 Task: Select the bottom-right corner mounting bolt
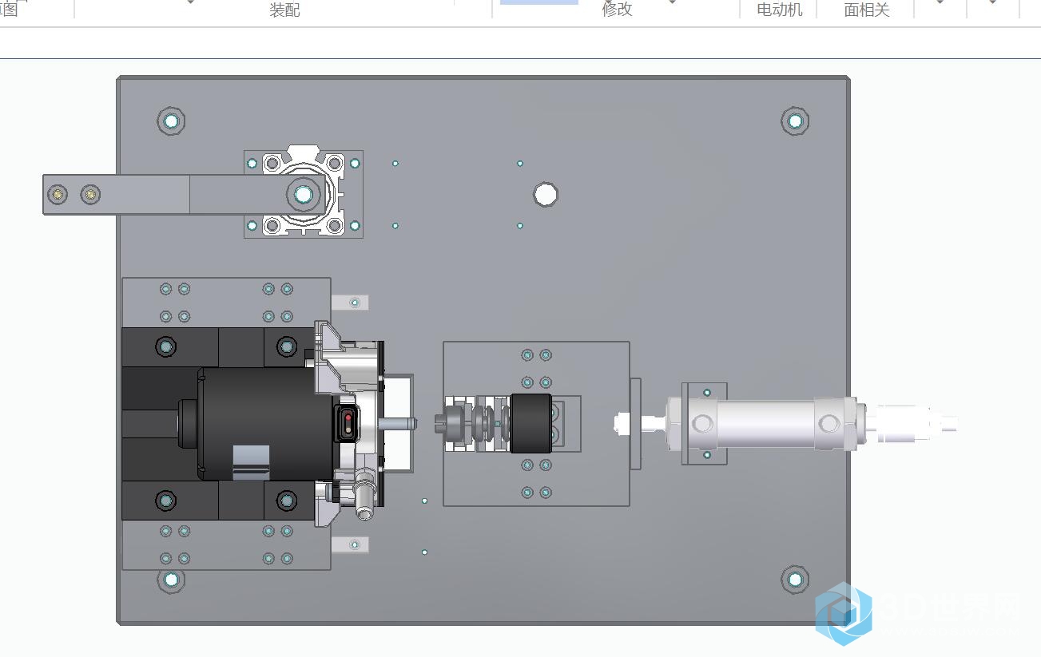[x=795, y=580]
